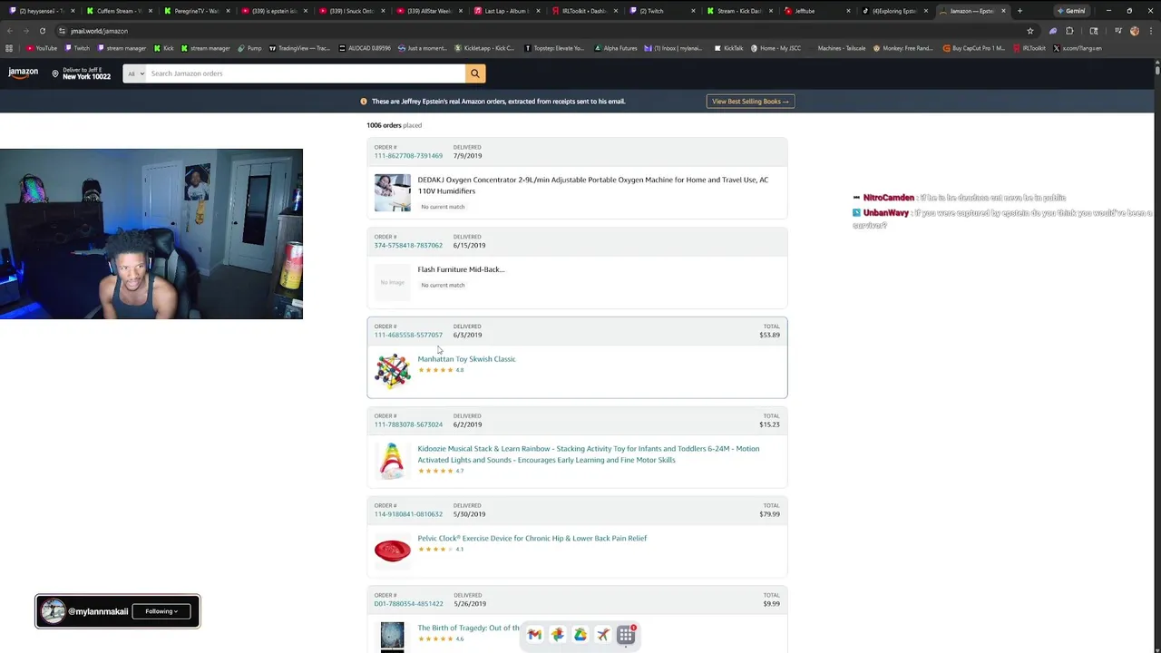The height and width of the screenshot is (653, 1161).
Task: Click the UrbanWavy chat message
Action: tap(1002, 219)
